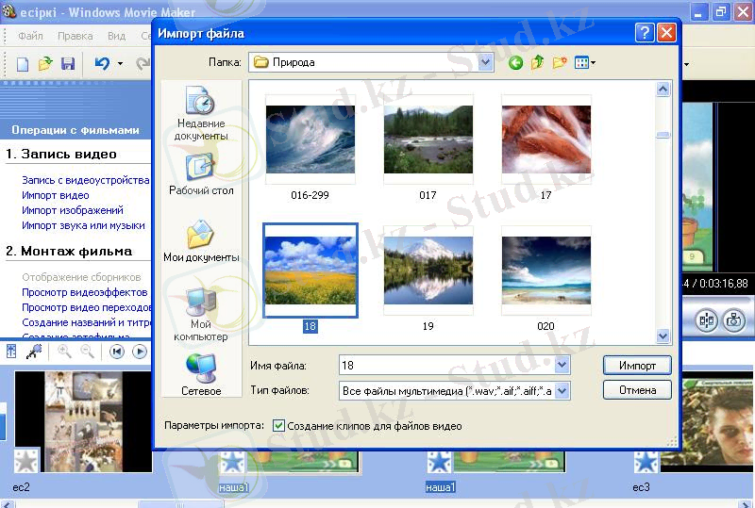Click the help question mark button
Screen dimensions: 755x508
click(645, 33)
